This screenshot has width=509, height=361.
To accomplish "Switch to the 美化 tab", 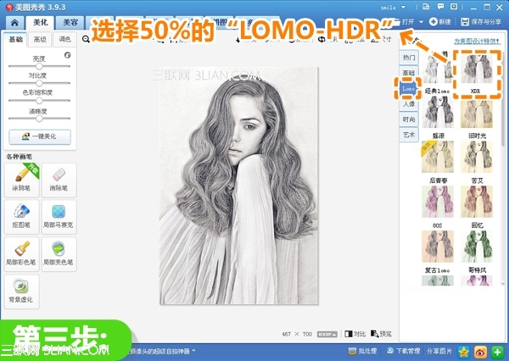I will (x=40, y=22).
